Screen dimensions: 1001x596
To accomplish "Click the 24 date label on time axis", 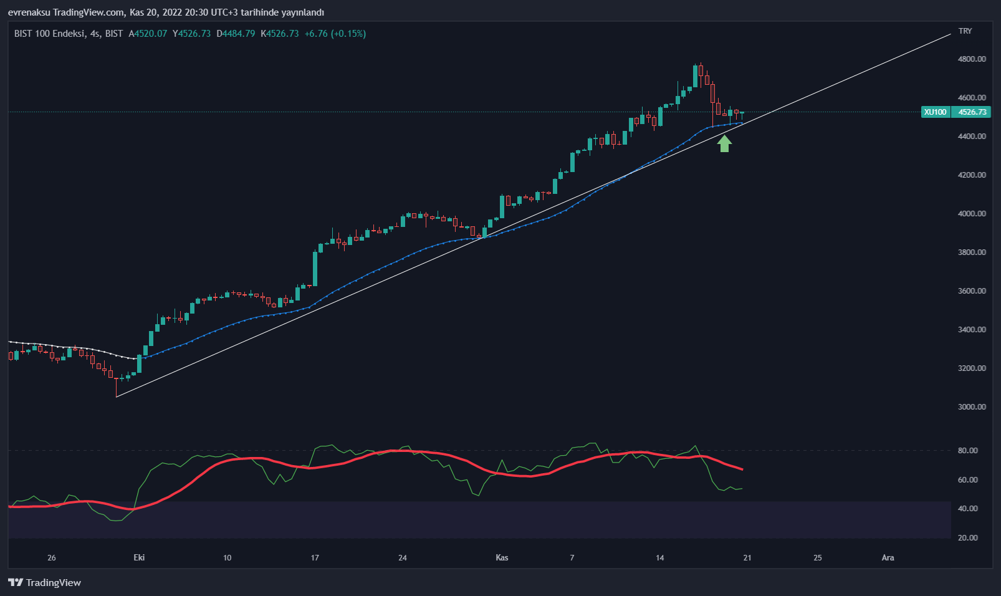I will [x=403, y=557].
